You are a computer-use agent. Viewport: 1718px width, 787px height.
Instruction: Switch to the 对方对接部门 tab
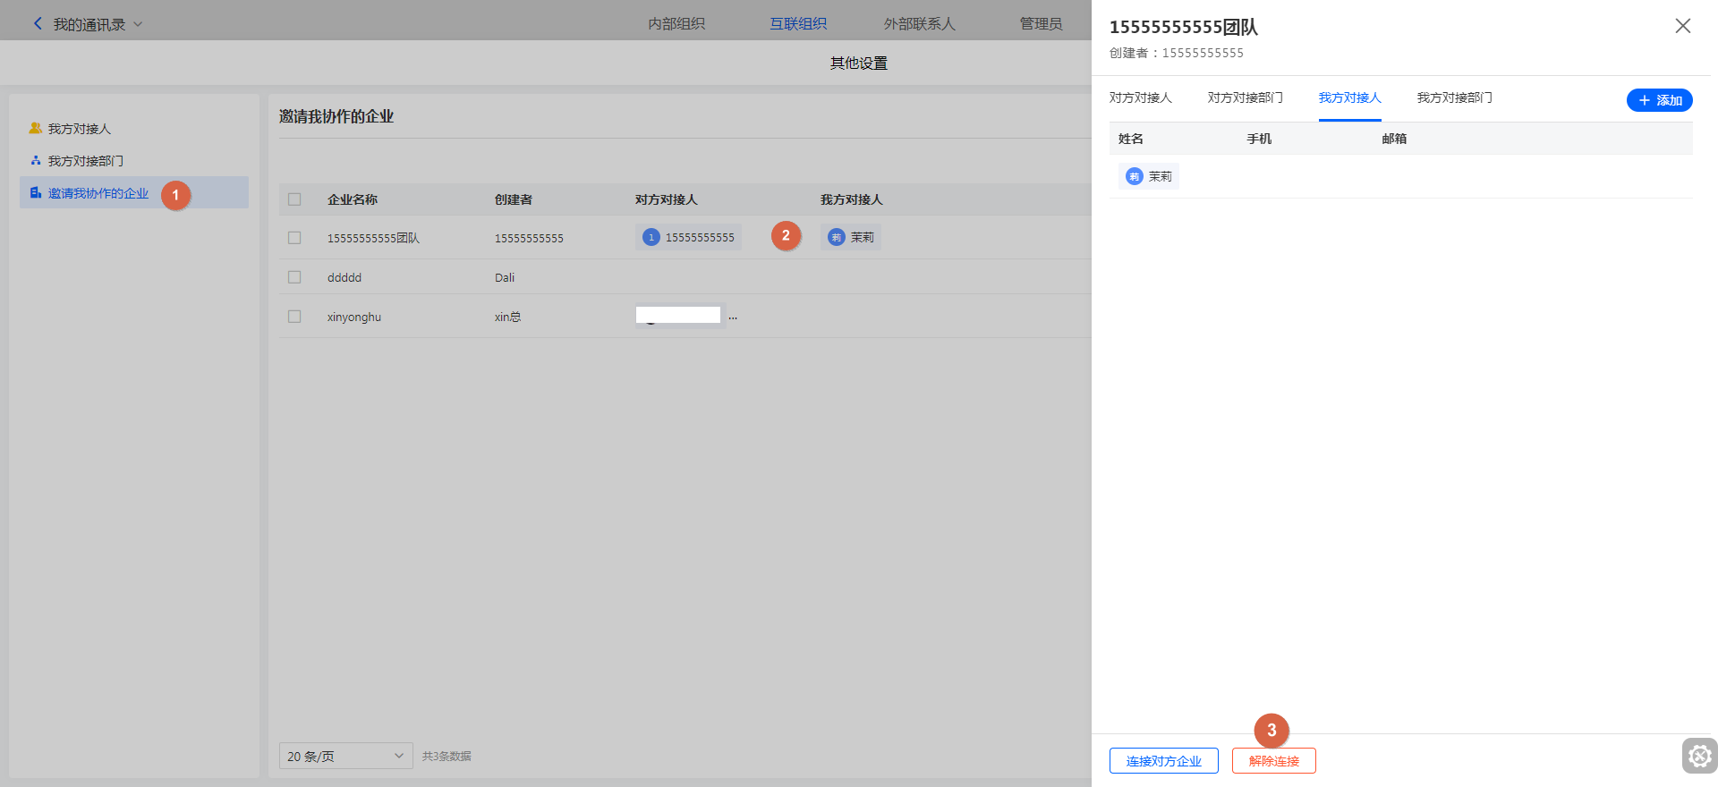(1245, 97)
